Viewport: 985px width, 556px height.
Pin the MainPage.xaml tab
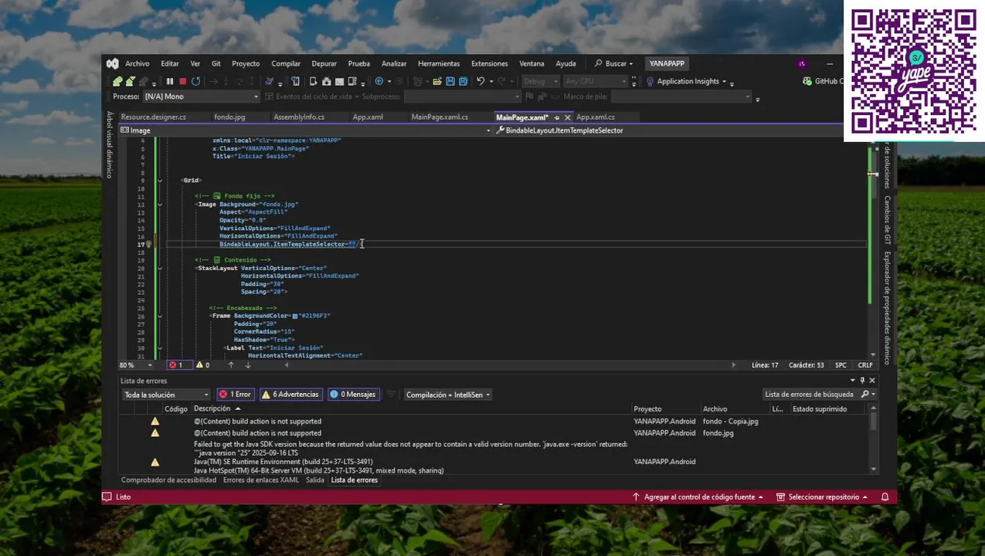pos(557,117)
